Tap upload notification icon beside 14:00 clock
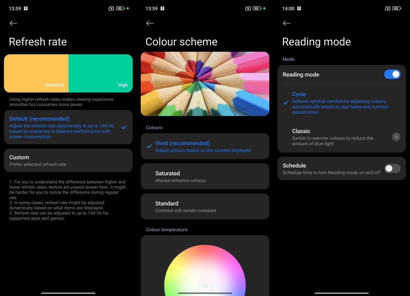Image resolution: width=410 pixels, height=296 pixels. [x=299, y=8]
